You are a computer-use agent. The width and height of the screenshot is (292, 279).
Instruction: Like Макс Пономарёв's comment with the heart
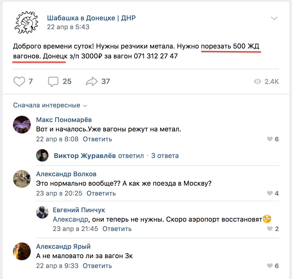[x=270, y=139]
